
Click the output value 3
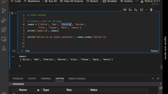click(x=19, y=66)
